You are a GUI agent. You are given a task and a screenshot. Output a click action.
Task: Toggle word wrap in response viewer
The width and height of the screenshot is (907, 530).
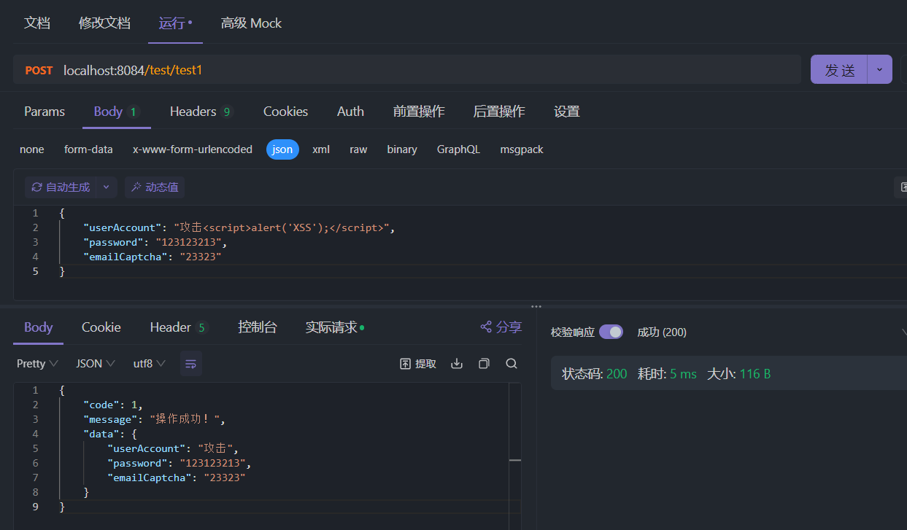191,363
